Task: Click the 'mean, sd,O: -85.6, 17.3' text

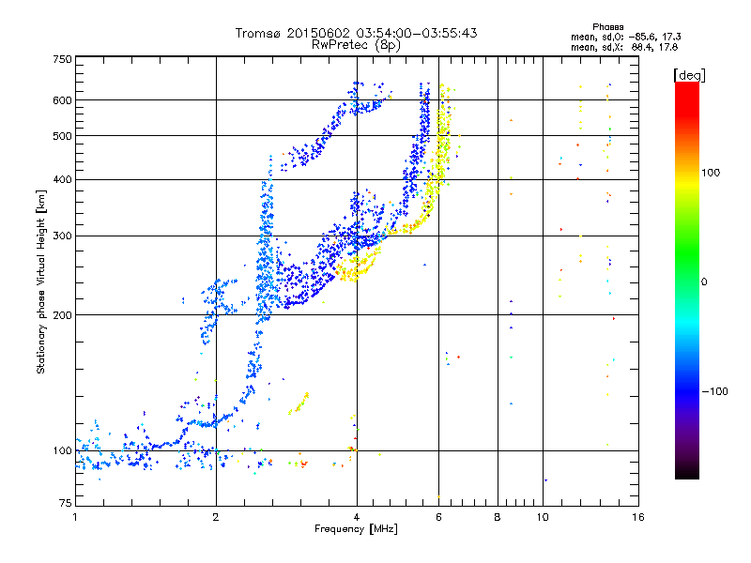Action: coord(625,37)
